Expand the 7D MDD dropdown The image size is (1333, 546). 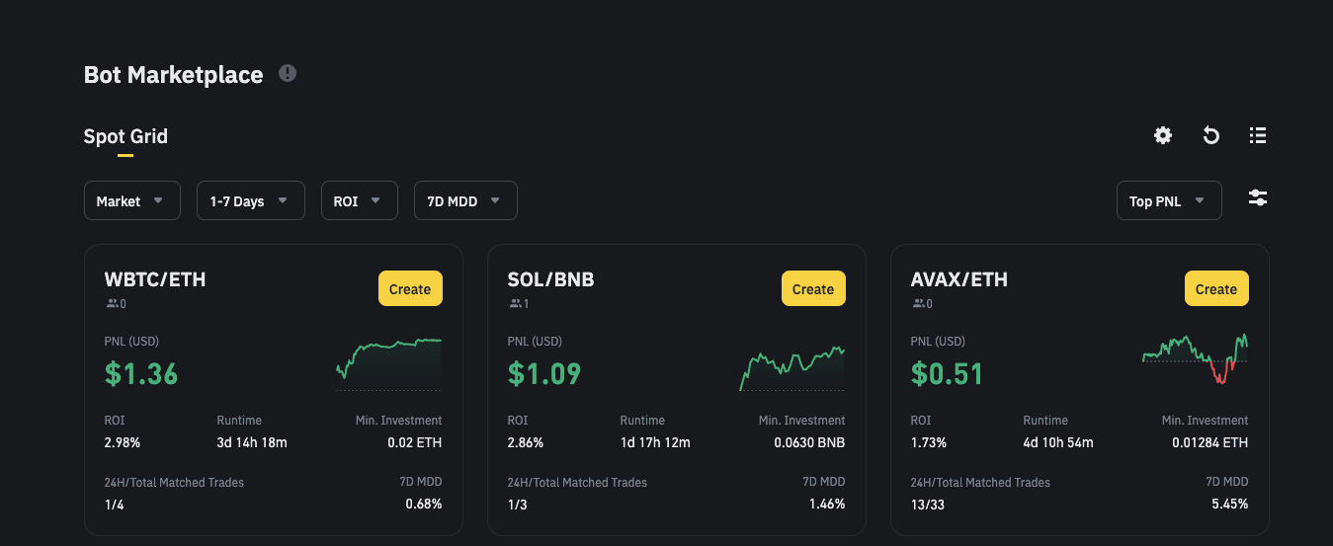465,200
